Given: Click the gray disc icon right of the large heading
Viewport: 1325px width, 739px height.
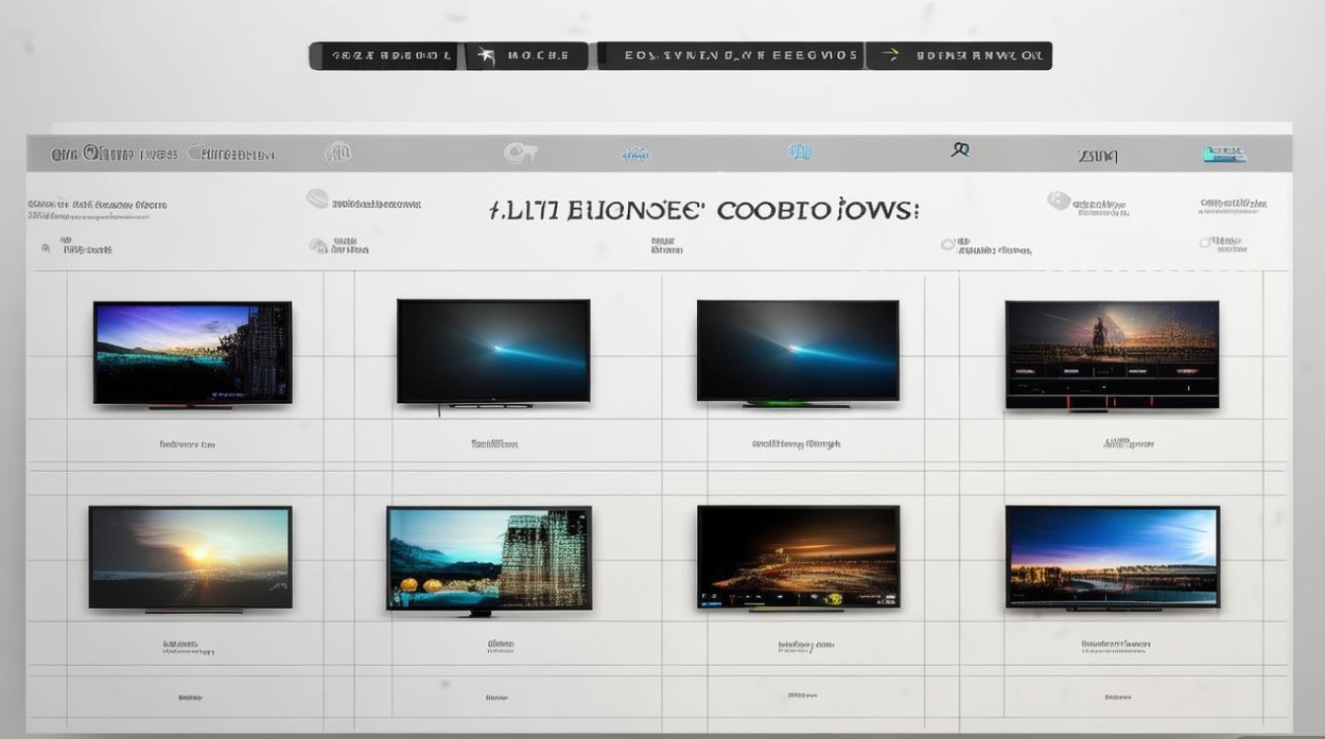Looking at the screenshot, I should (x=1059, y=201).
